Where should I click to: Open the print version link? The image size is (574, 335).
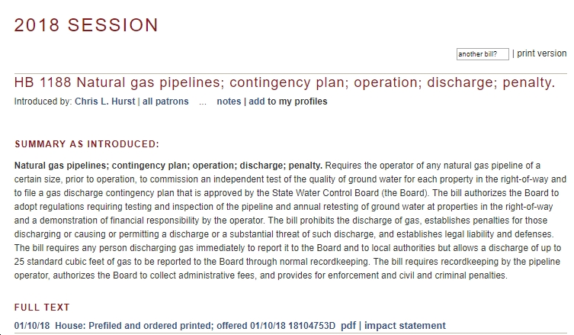coord(541,53)
